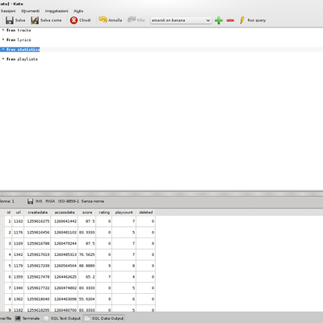The image size is (323, 323).
Task: Sort by the deleted column header
Action: (x=146, y=212)
